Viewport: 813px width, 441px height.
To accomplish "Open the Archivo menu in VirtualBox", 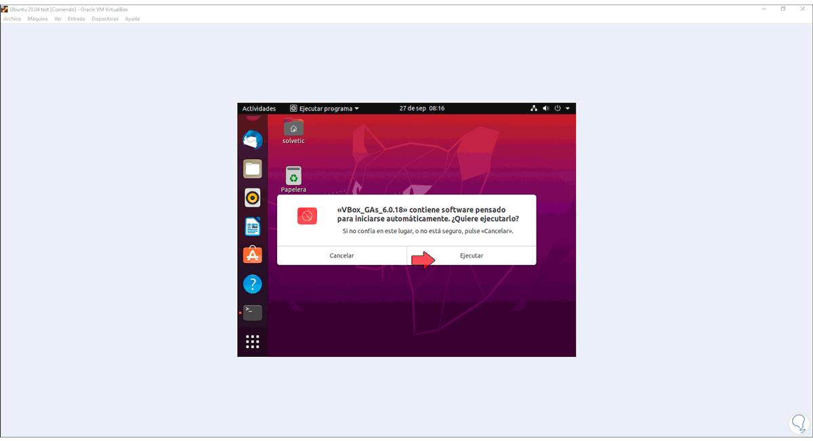I will (12, 19).
